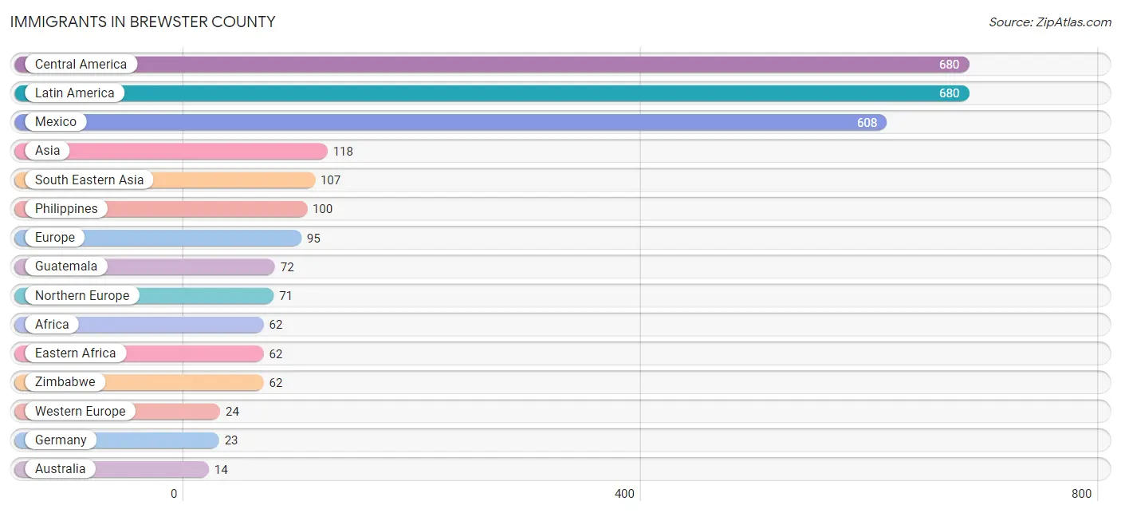The width and height of the screenshot is (1121, 513).
Task: Click the Africa bar label
Action: 52,325
